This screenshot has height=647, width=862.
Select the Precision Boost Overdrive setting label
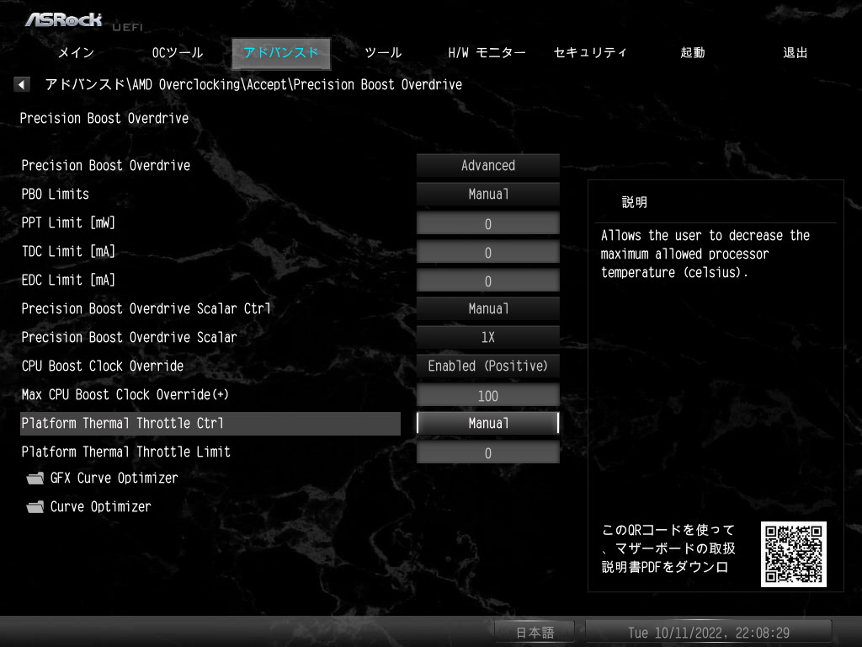[105, 166]
